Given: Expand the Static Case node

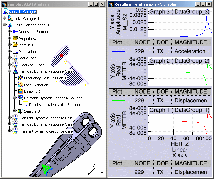Looking at the screenshot, I should pos(9,57).
